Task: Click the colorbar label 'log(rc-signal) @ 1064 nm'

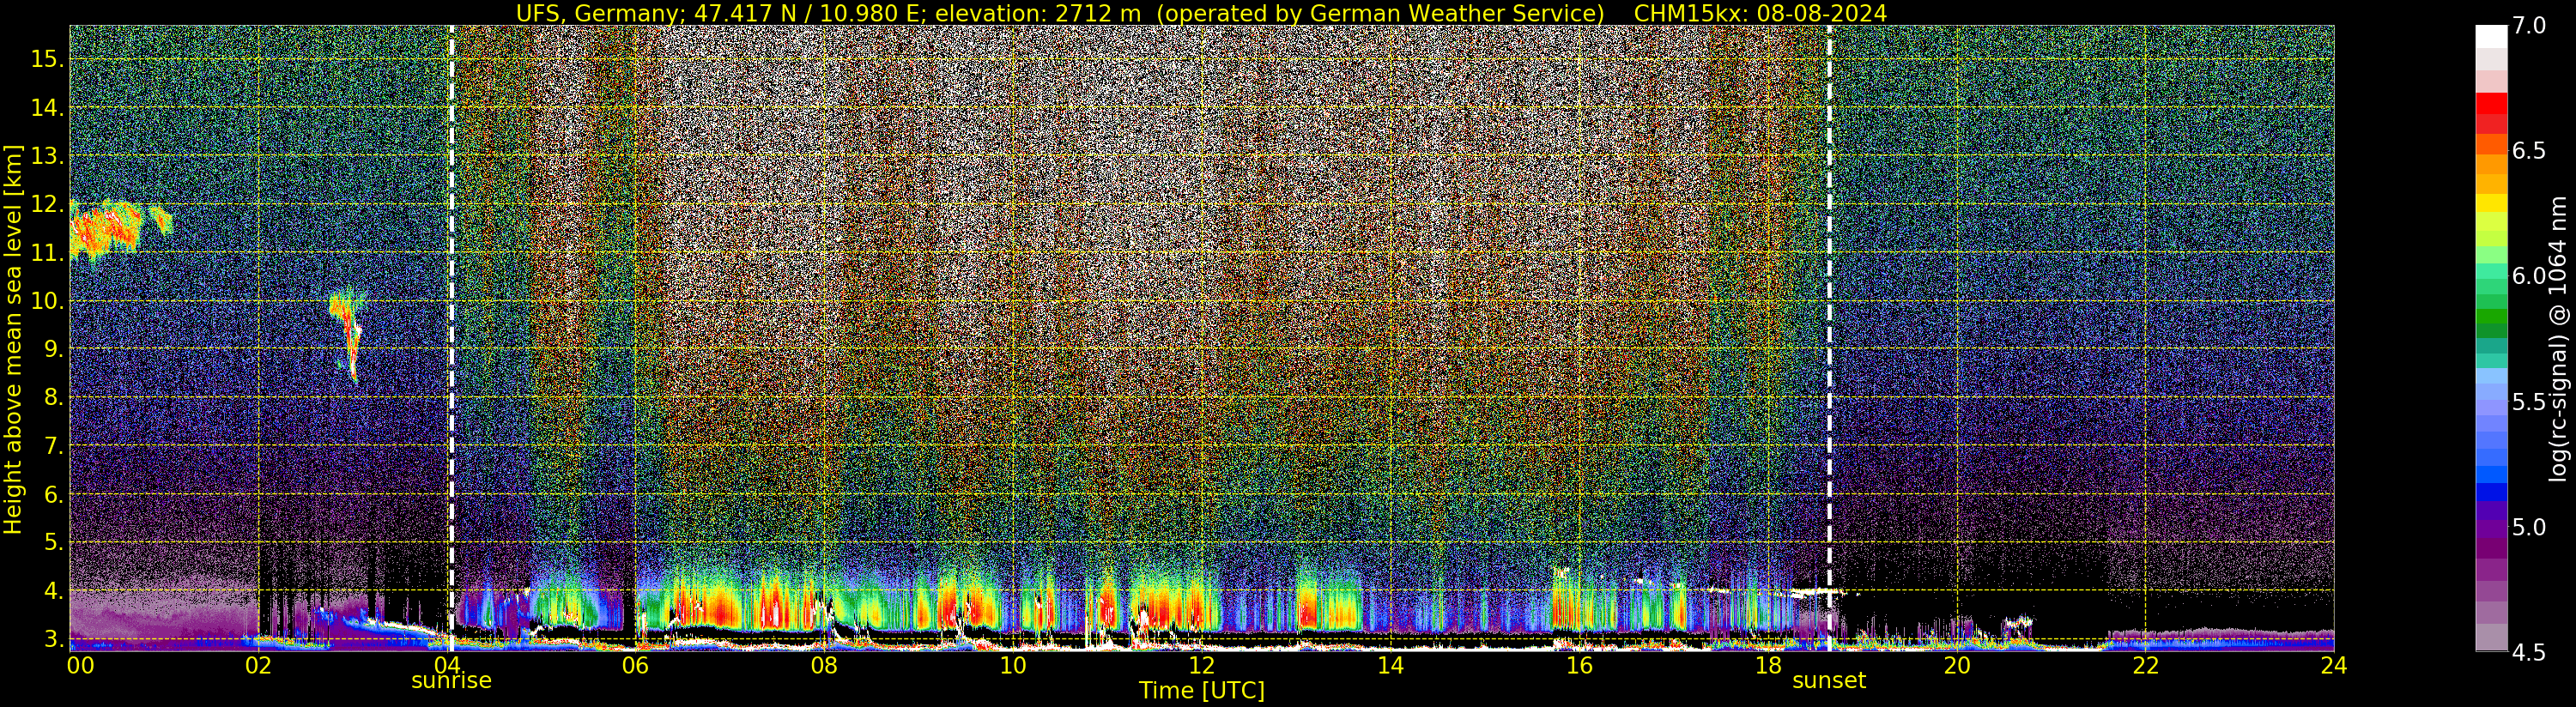Action: point(2559,338)
